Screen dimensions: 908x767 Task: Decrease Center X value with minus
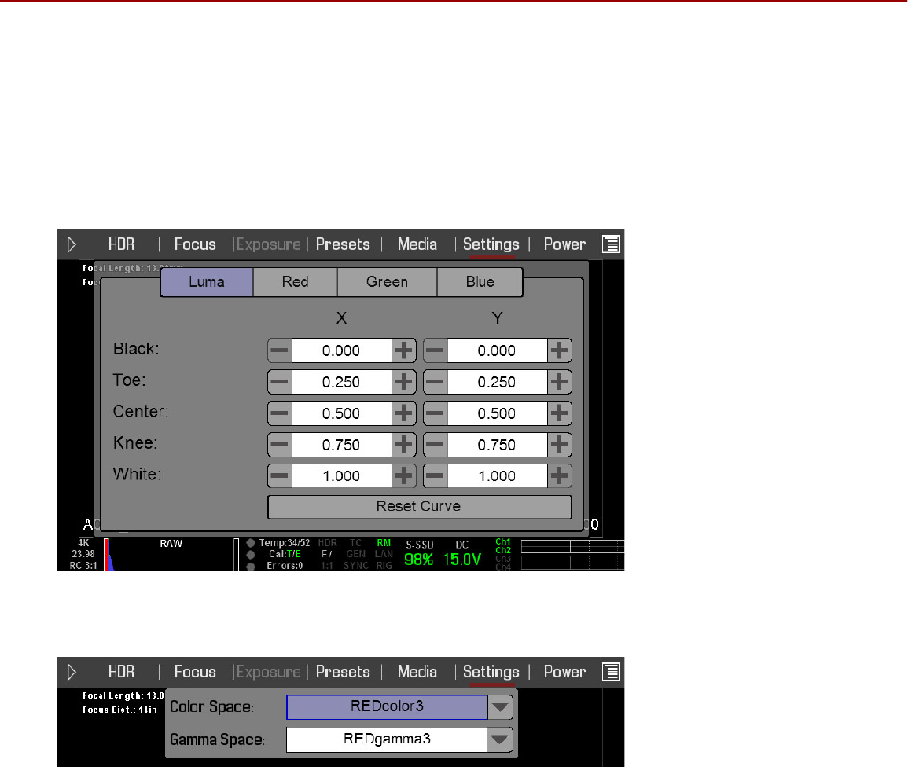[x=280, y=413]
